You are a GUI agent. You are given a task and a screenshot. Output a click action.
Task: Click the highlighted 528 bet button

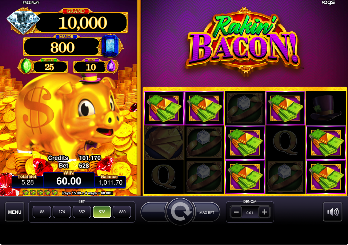click(x=102, y=212)
